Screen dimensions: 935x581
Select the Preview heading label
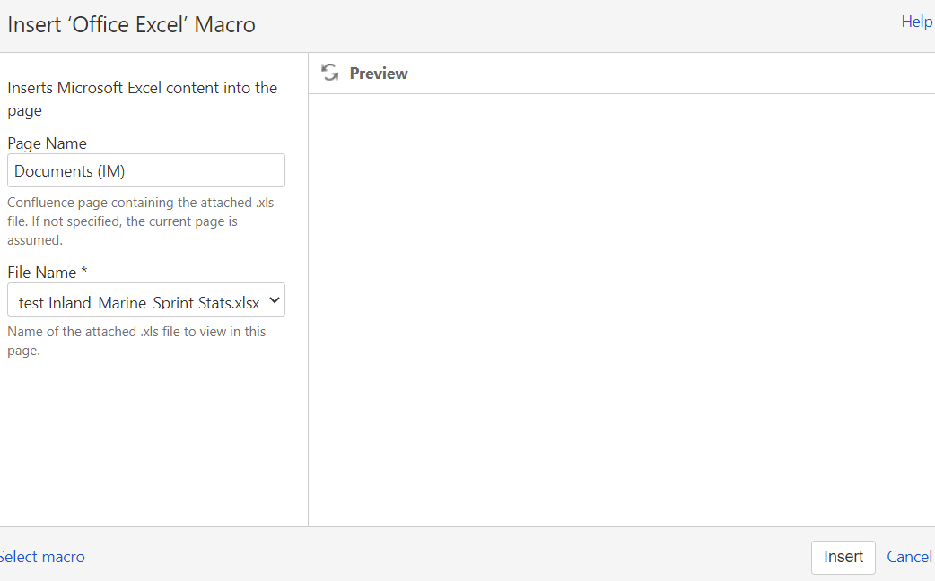coord(379,74)
